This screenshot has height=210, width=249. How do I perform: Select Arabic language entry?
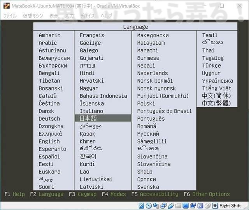tap(47, 43)
